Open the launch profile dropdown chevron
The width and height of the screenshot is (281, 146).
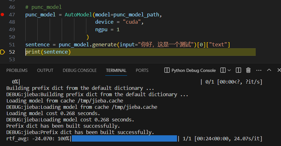coord(229,70)
